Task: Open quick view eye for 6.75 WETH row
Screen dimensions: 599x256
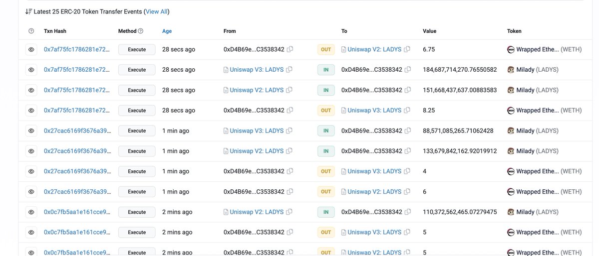Action: tap(31, 49)
